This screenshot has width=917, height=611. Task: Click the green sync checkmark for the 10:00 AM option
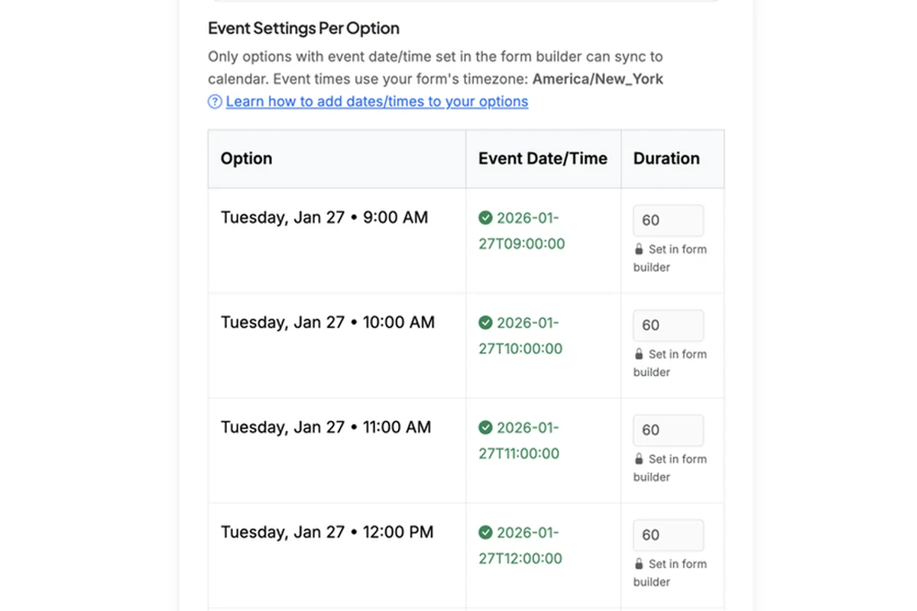pyautogui.click(x=486, y=322)
